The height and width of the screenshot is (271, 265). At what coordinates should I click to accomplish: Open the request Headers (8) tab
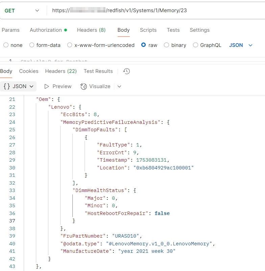pyautogui.click(x=91, y=30)
